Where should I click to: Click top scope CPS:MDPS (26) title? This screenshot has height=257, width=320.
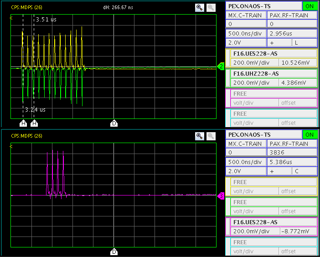point(27,8)
